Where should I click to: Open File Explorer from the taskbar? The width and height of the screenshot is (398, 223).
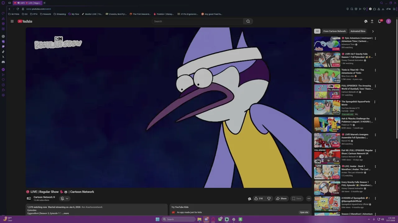pyautogui.click(x=199, y=219)
